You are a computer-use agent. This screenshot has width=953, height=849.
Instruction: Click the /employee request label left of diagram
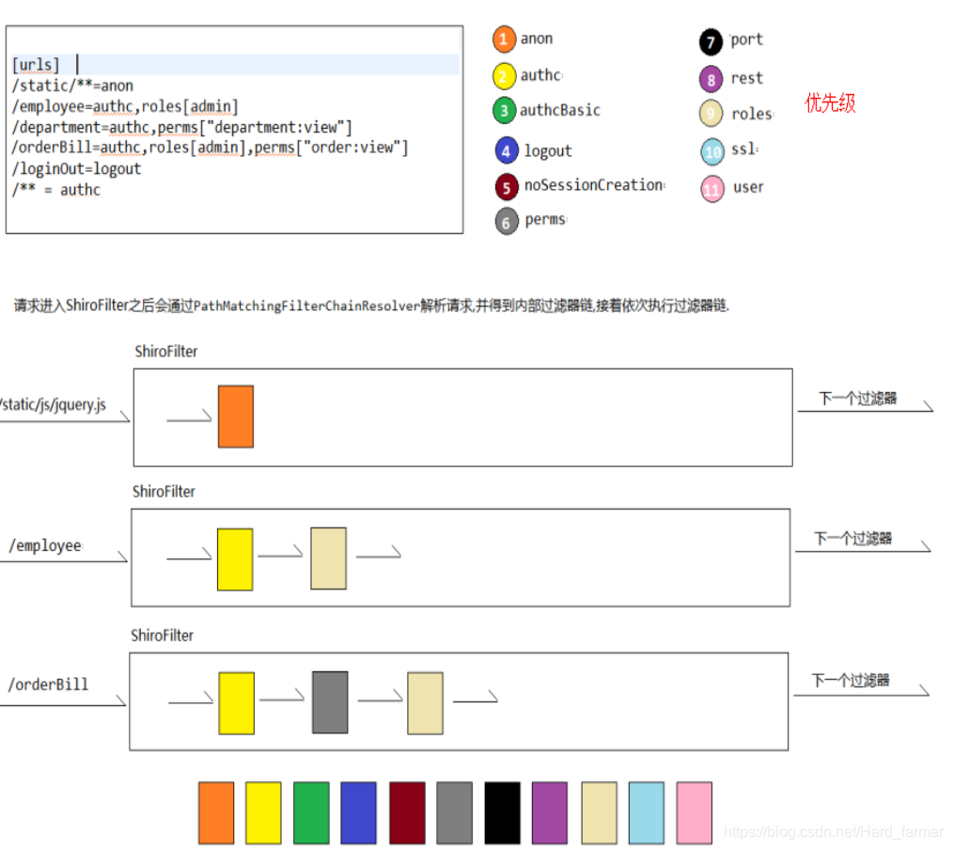pos(46,545)
